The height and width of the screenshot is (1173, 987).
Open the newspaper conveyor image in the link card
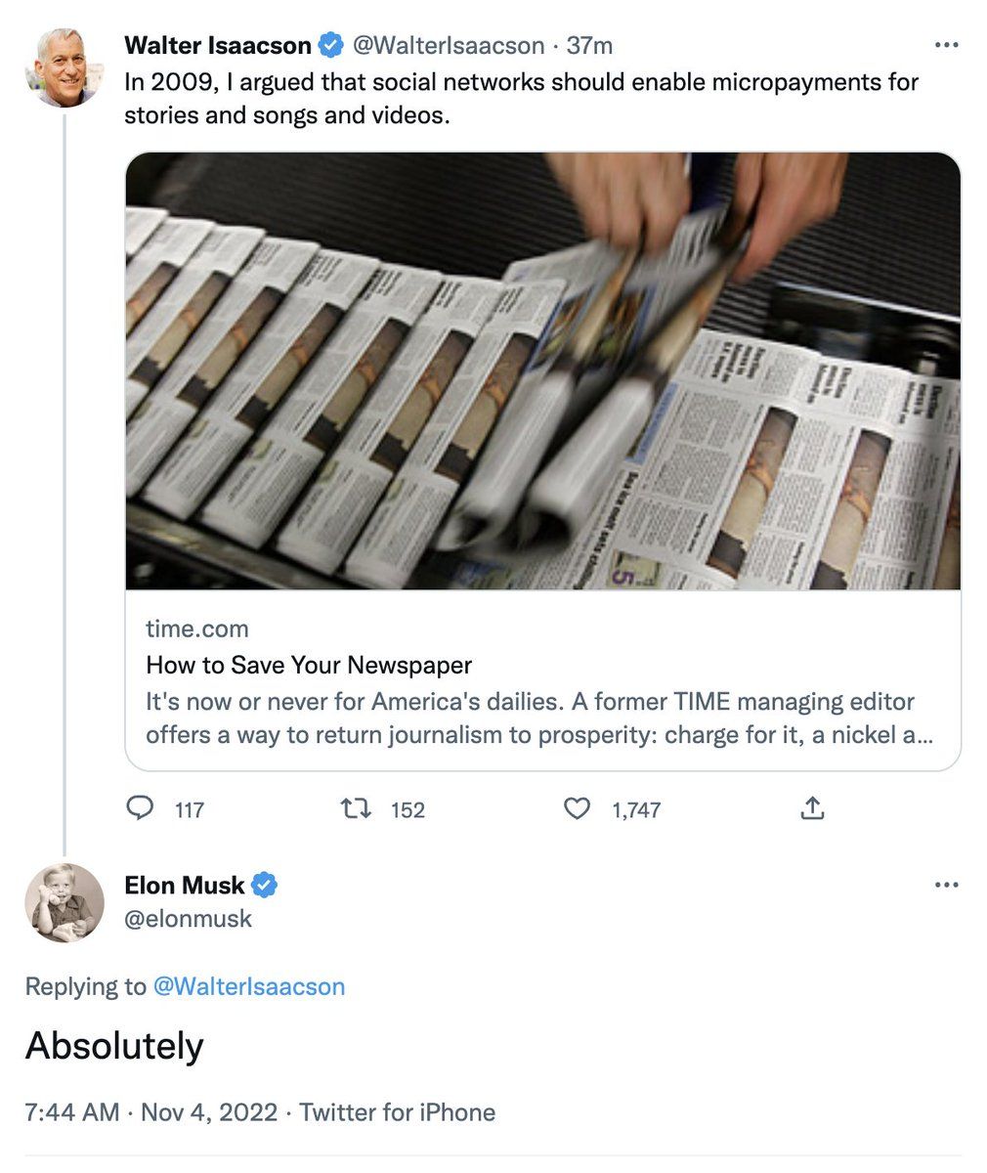[543, 371]
